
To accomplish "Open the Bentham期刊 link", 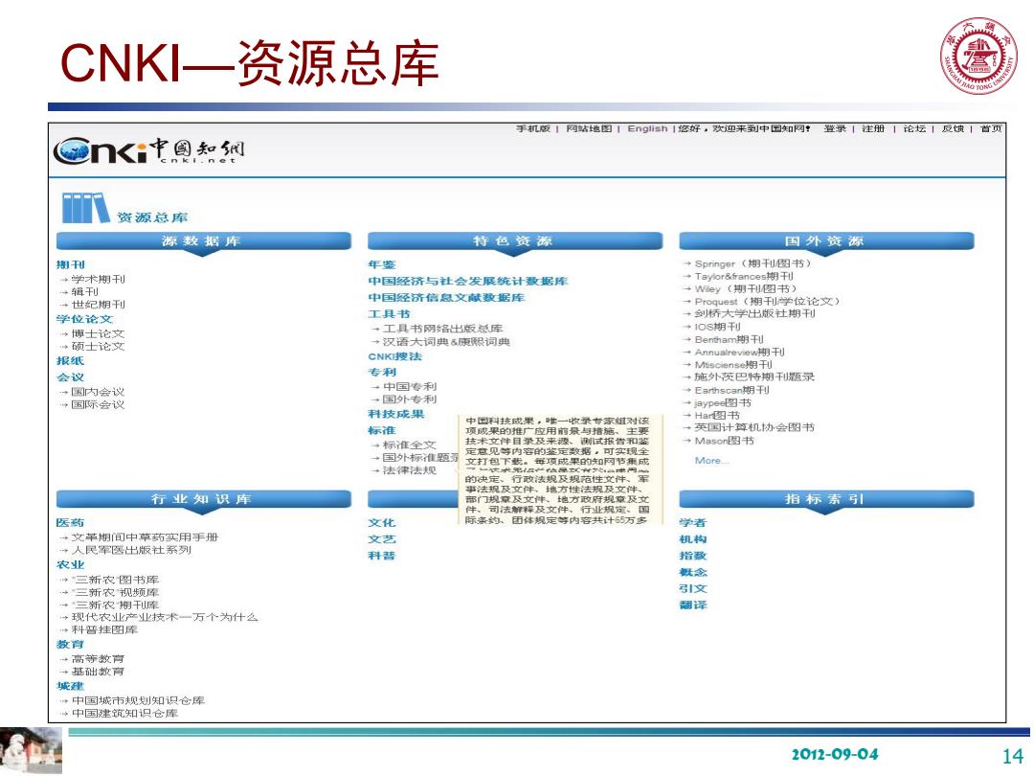I will (x=729, y=340).
